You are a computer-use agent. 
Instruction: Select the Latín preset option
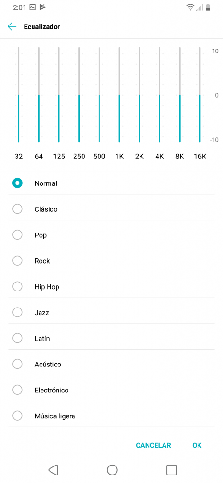[x=111, y=339]
